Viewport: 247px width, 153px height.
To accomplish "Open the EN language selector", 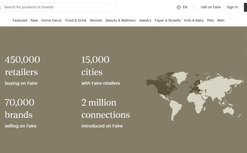I will (185, 7).
